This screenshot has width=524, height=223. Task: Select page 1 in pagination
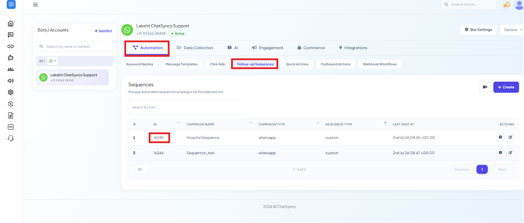point(482,169)
